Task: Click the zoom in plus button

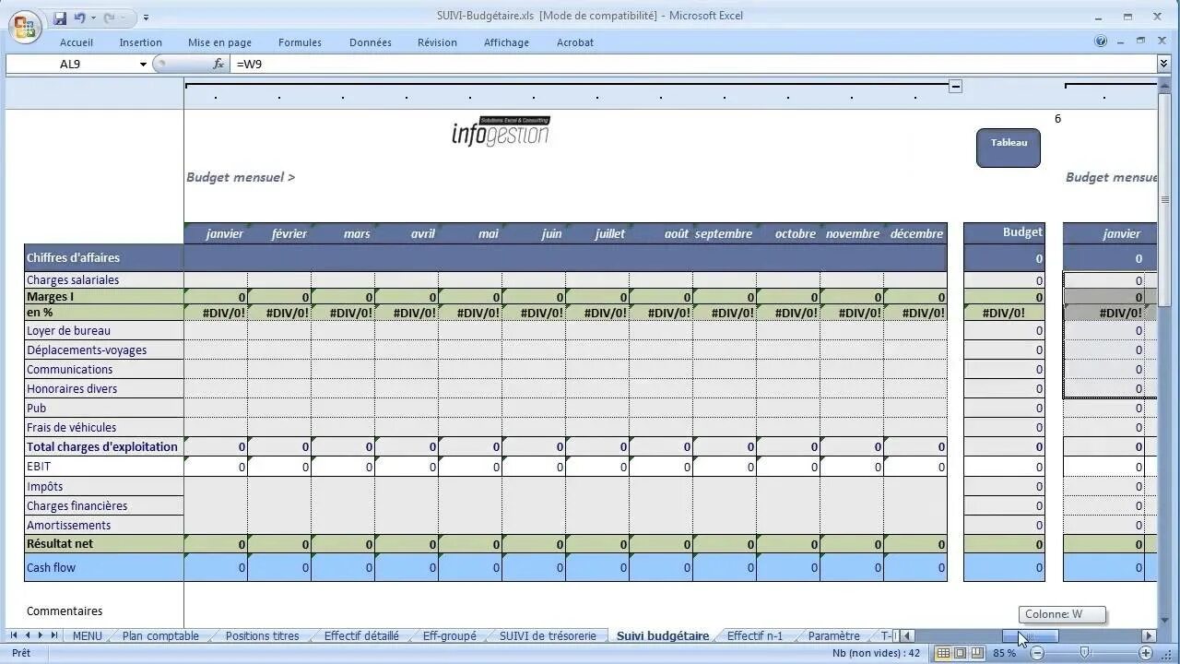Action: 1146,653
